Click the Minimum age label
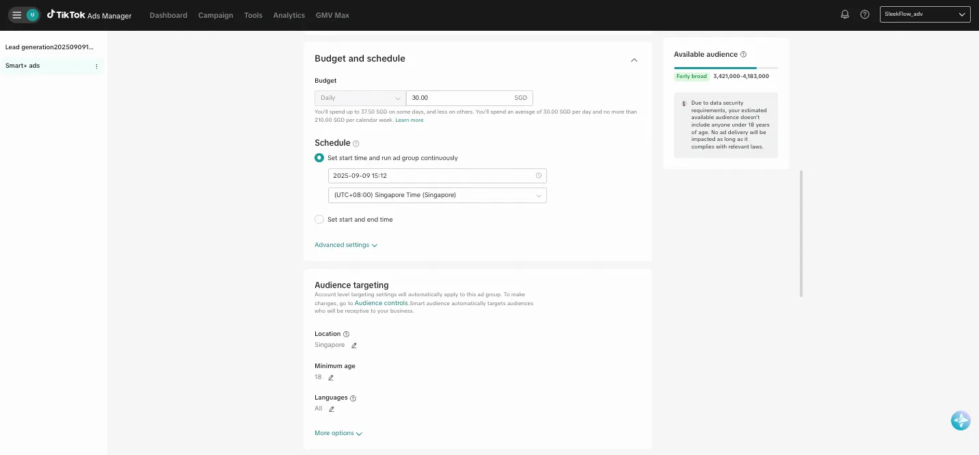 (x=335, y=366)
